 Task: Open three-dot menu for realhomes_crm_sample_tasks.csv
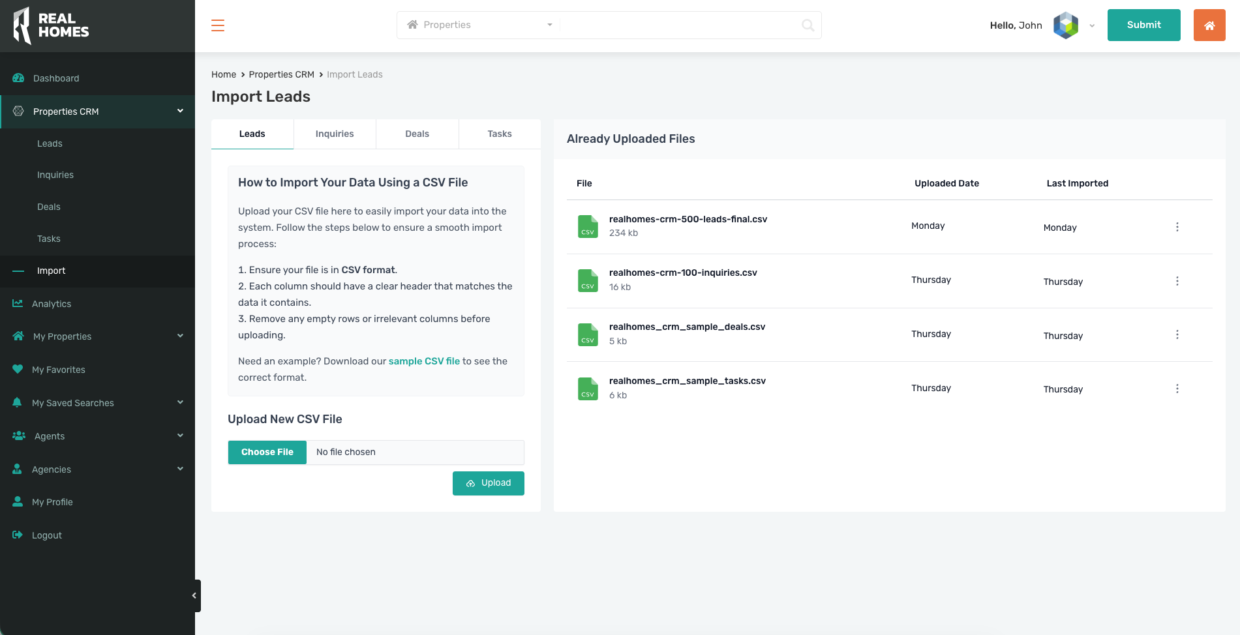pyautogui.click(x=1177, y=389)
